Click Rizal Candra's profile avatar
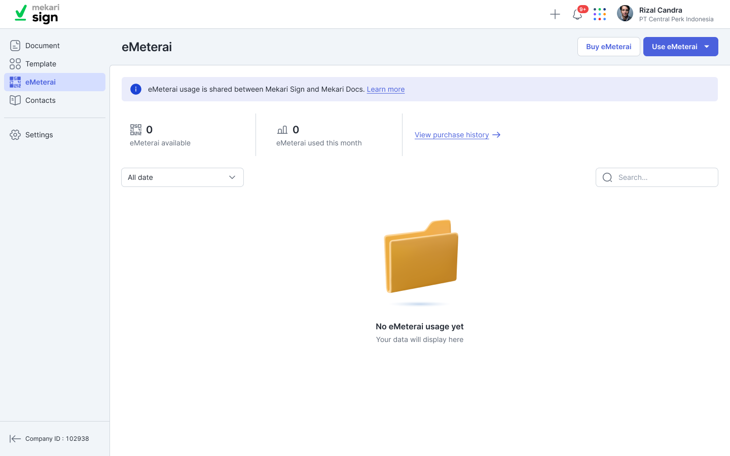The width and height of the screenshot is (730, 456). coord(625,14)
